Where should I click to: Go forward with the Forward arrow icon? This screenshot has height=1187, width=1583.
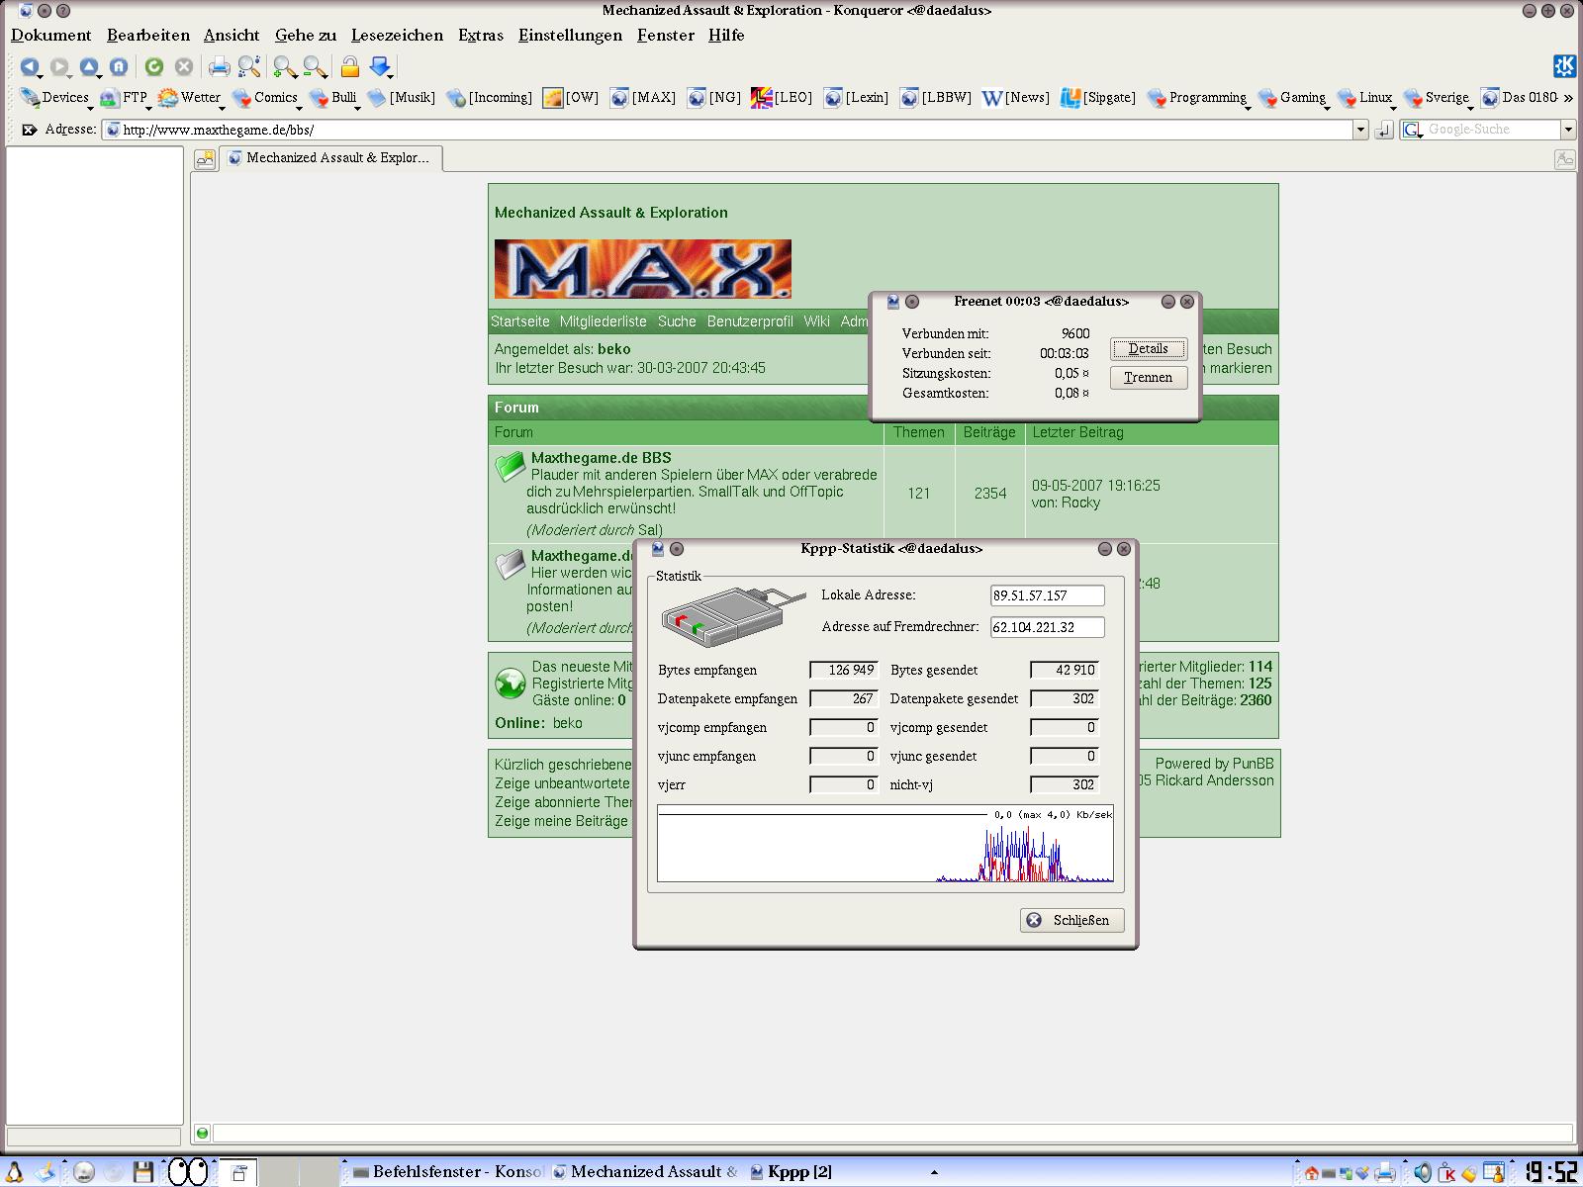[59, 66]
